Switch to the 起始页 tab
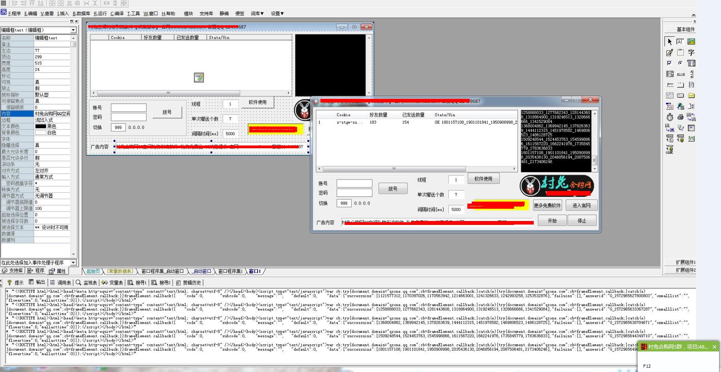 [x=93, y=271]
